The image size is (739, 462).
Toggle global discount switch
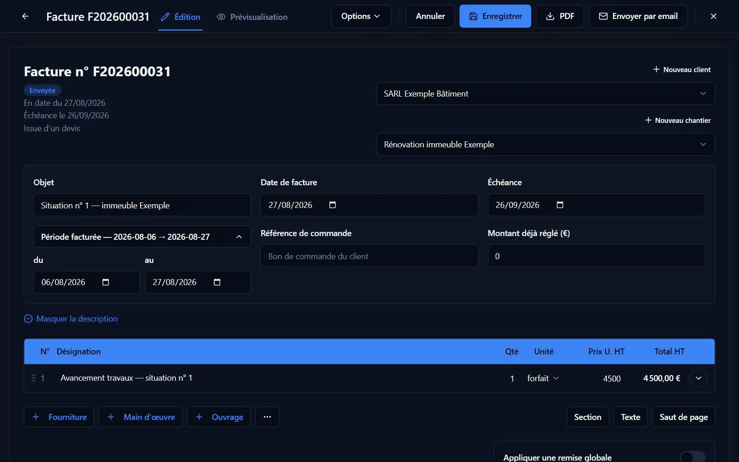[x=693, y=457]
